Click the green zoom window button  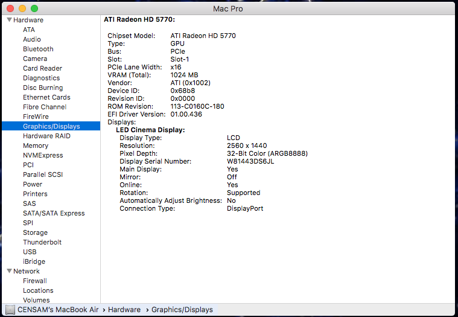(34, 8)
